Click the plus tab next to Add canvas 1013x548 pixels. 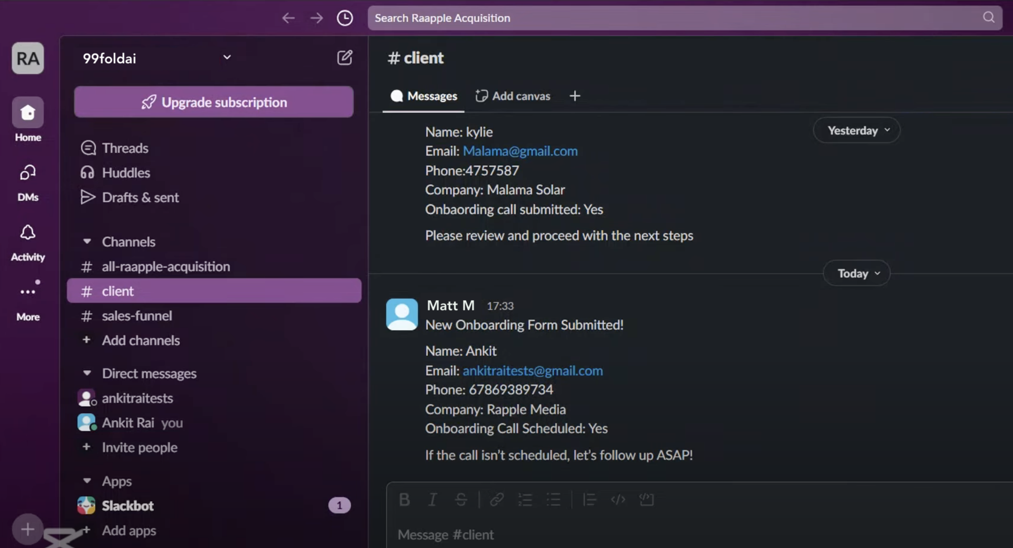[575, 96]
